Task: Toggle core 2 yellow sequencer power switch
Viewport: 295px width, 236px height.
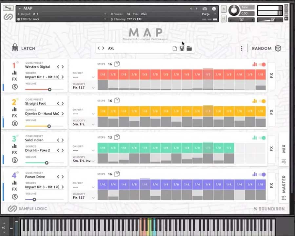Action: coord(262,101)
